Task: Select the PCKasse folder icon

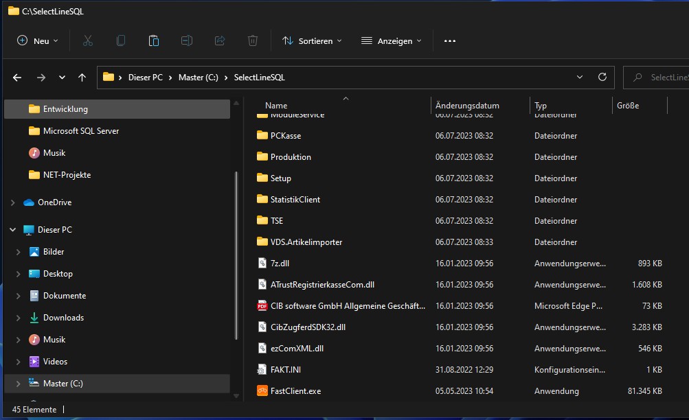Action: (x=262, y=135)
